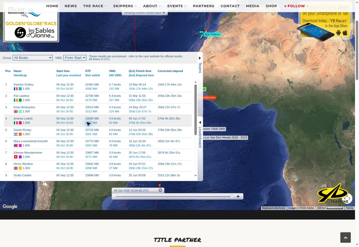
Task: Click the Terms link on map
Action: (350, 208)
